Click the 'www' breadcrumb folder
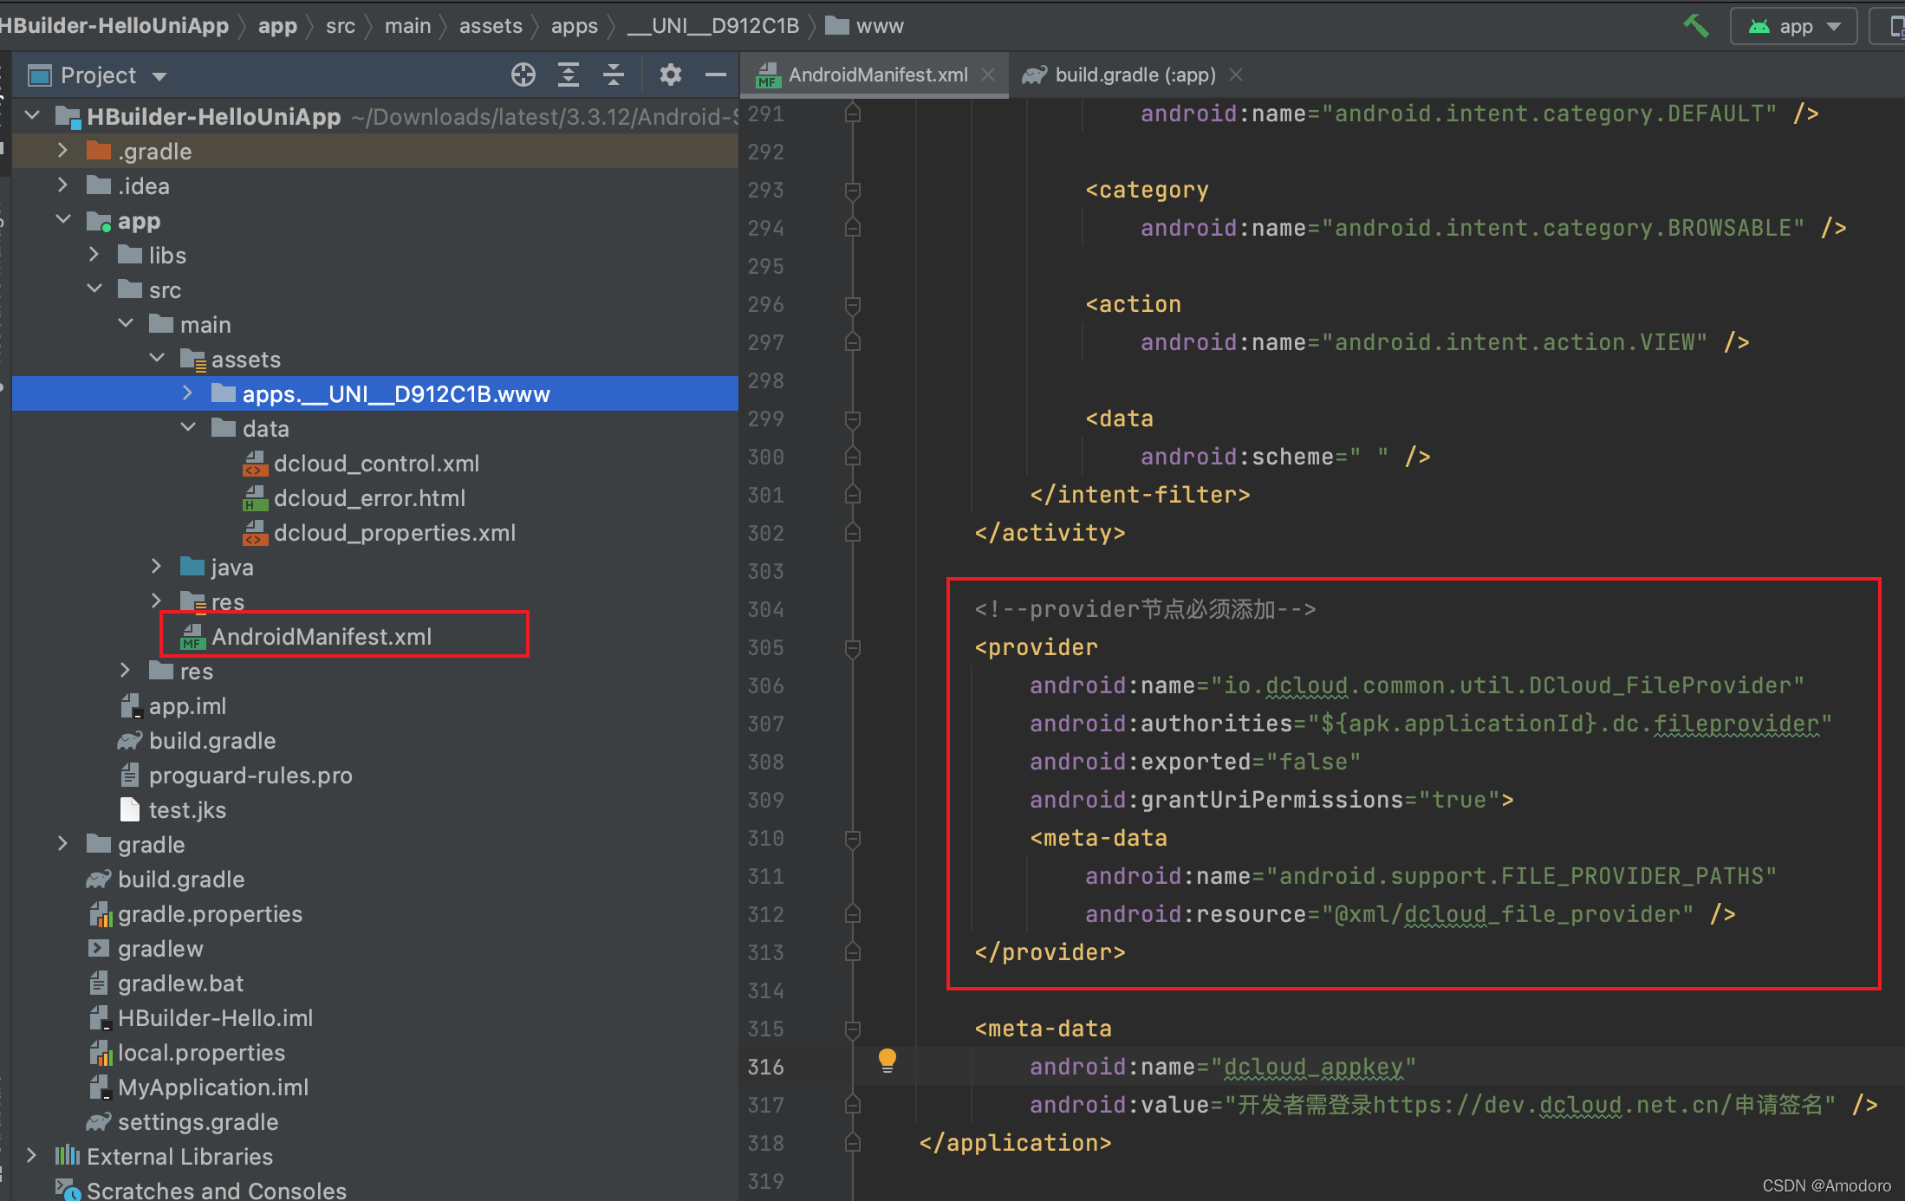The width and height of the screenshot is (1905, 1201). (865, 26)
